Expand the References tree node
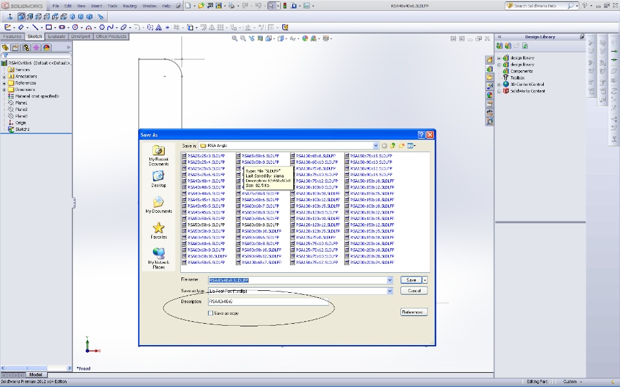The height and width of the screenshot is (387, 620). [5, 83]
